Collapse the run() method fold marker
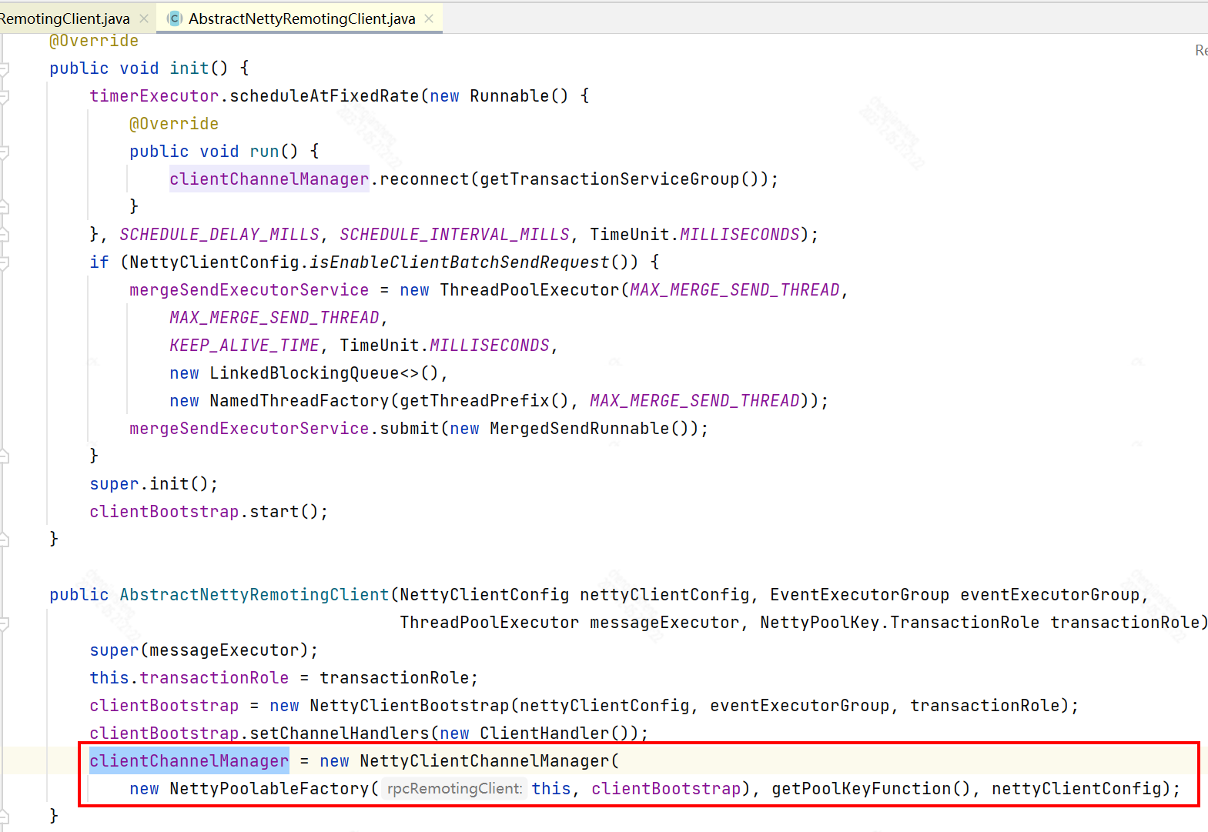This screenshot has width=1208, height=832. pos(4,152)
